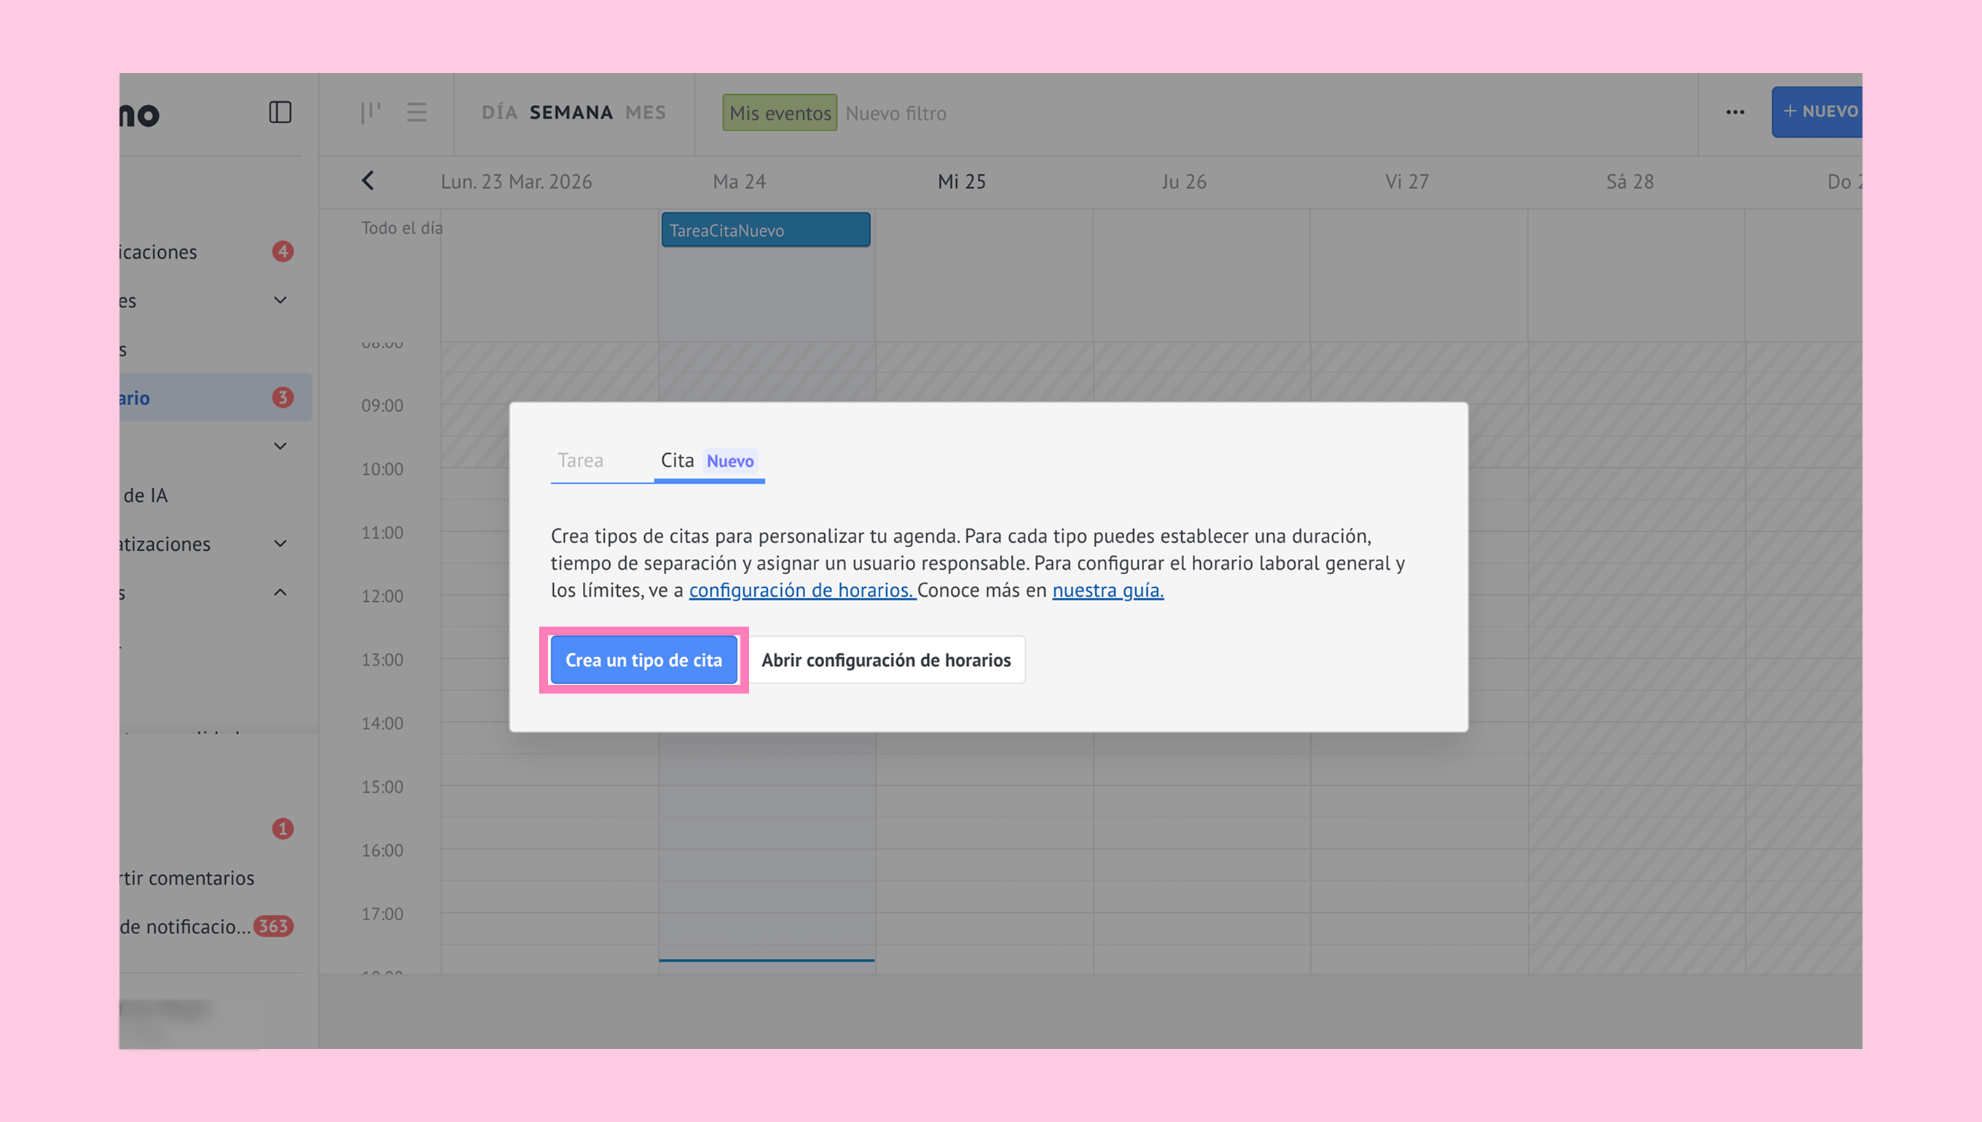
Task: Click the plus NUEVO button
Action: coord(1820,111)
